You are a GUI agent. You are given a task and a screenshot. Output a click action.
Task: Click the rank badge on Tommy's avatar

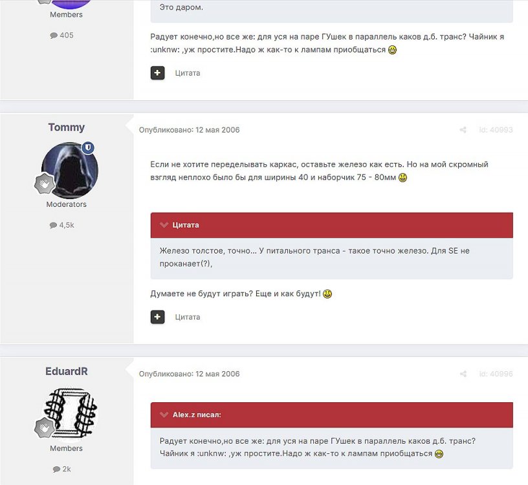click(45, 184)
